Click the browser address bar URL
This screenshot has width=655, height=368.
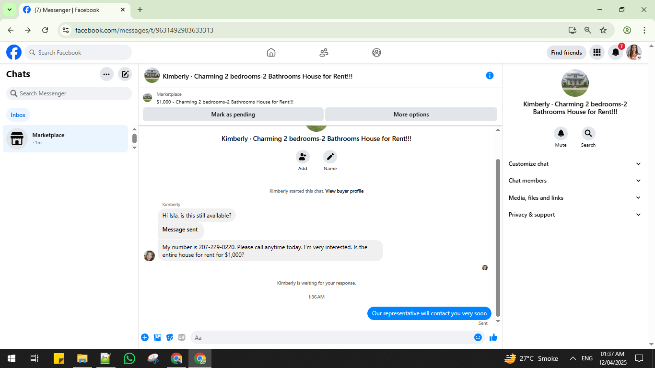(x=144, y=30)
